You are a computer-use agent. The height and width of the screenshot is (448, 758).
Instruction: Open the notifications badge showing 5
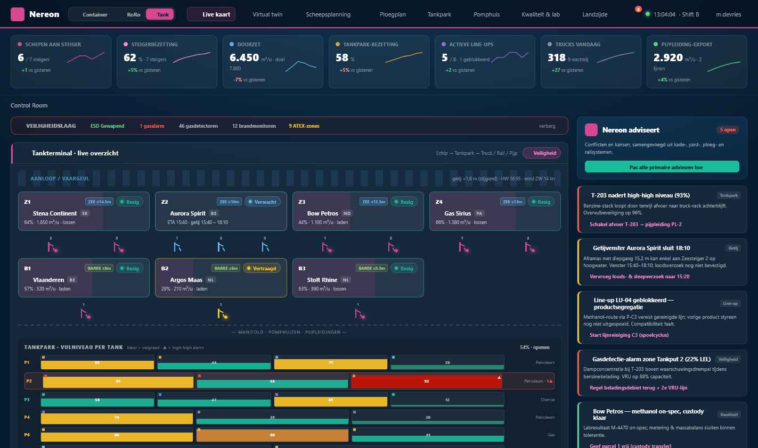tap(638, 9)
